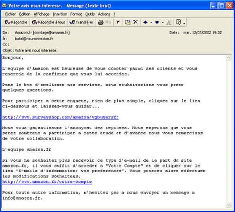Screen dimensions: 235x212
Task: Click the envelope icon in title bar
Action: click(x=4, y=5)
